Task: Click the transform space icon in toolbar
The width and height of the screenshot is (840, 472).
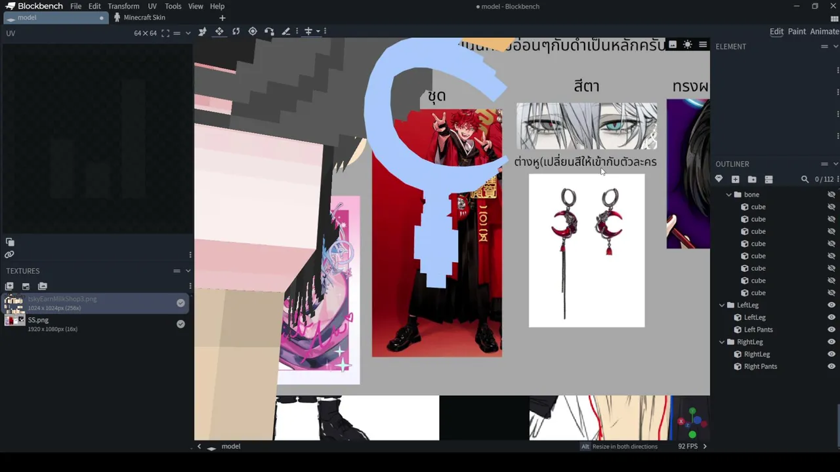Action: point(308,31)
